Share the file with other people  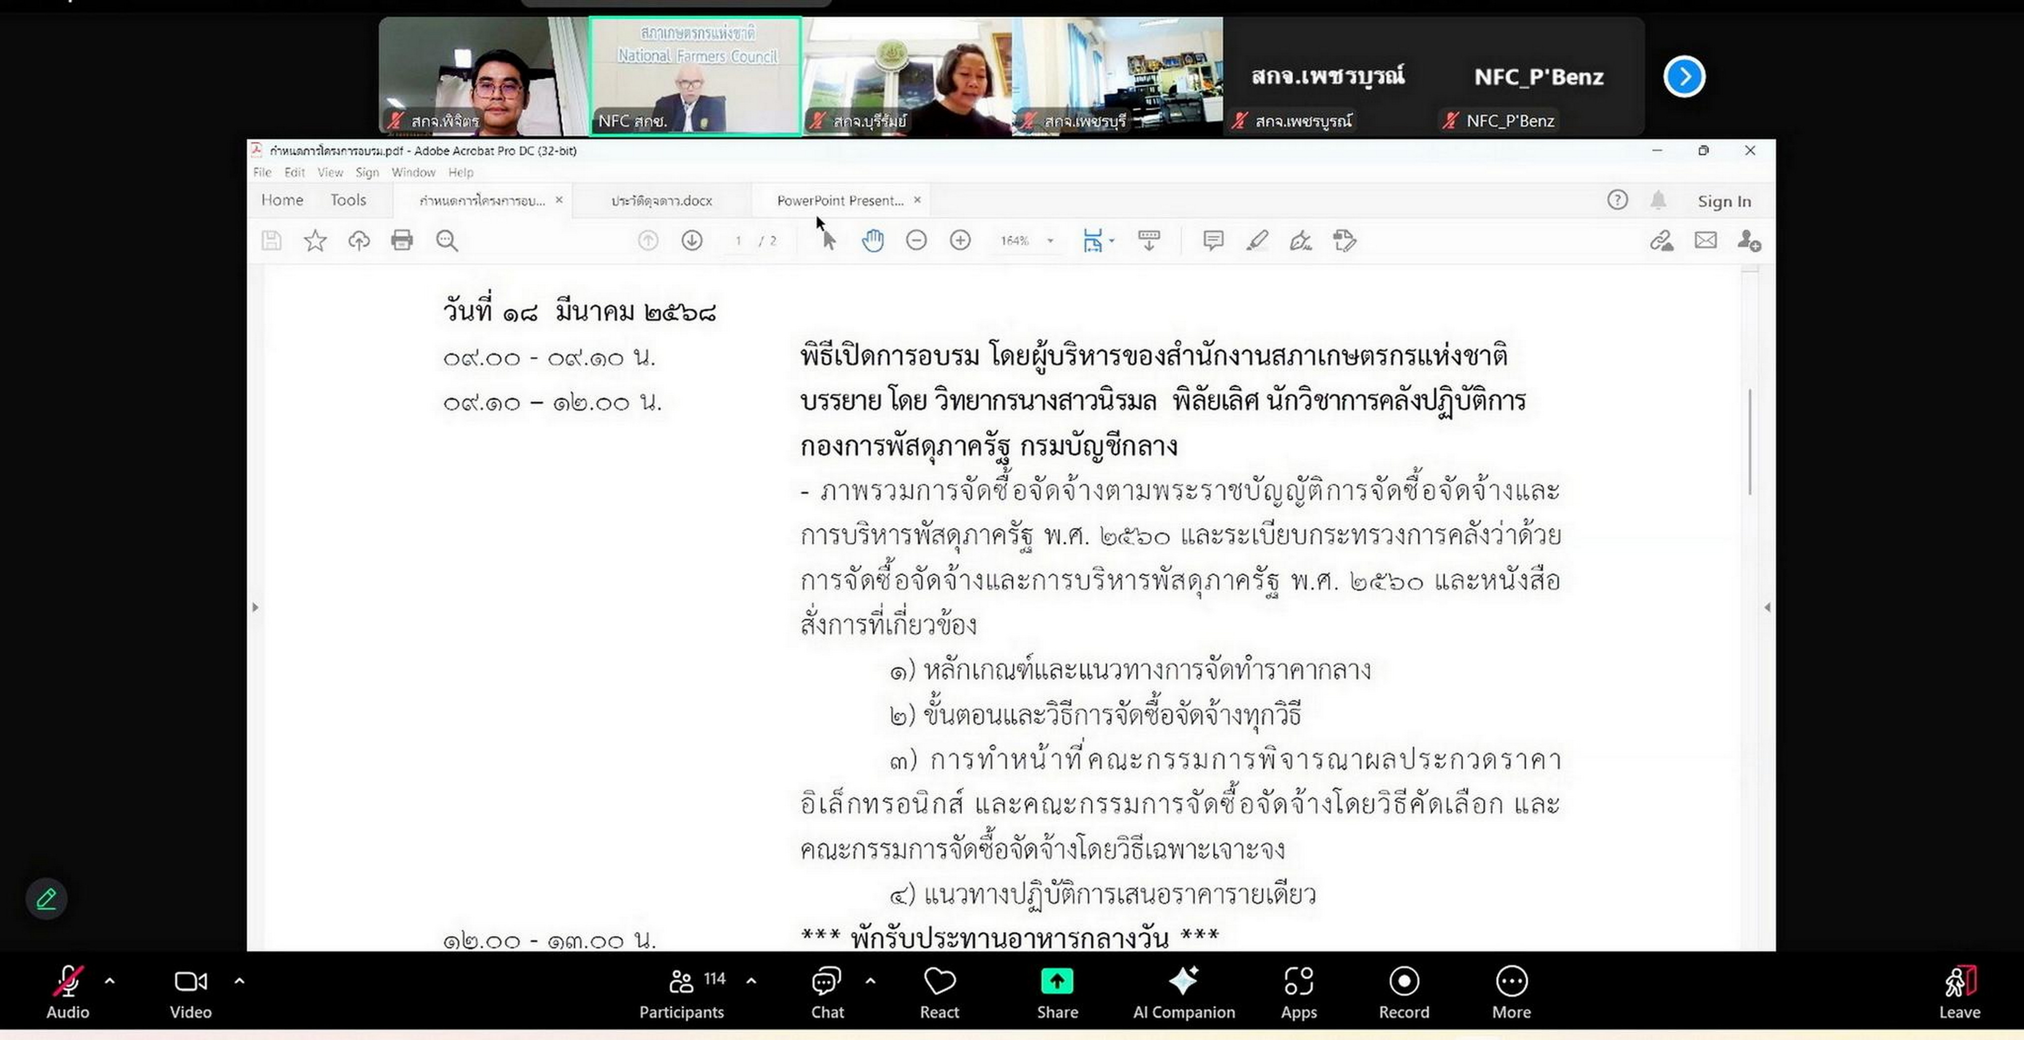1750,240
